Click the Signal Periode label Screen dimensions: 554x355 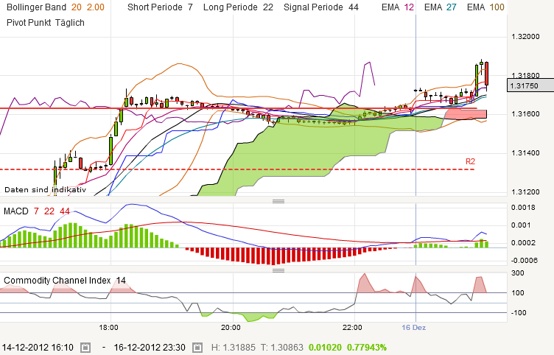click(313, 7)
